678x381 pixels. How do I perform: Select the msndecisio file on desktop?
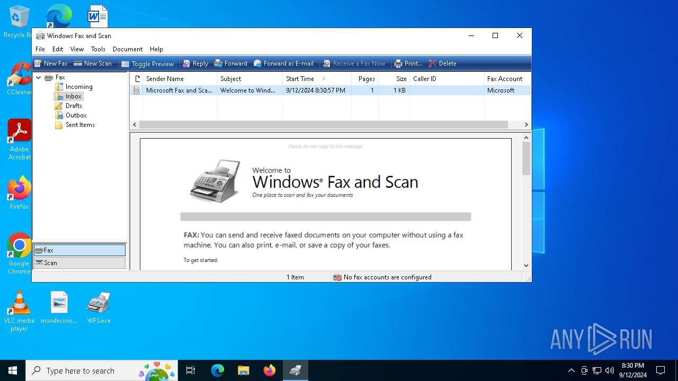[x=59, y=307]
